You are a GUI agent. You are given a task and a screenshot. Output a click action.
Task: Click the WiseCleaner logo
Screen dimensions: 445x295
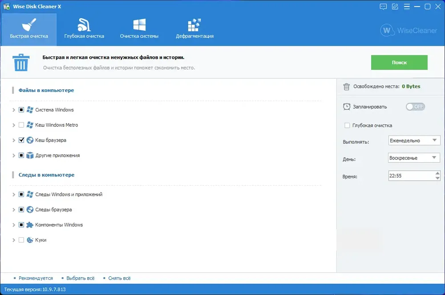(x=409, y=30)
